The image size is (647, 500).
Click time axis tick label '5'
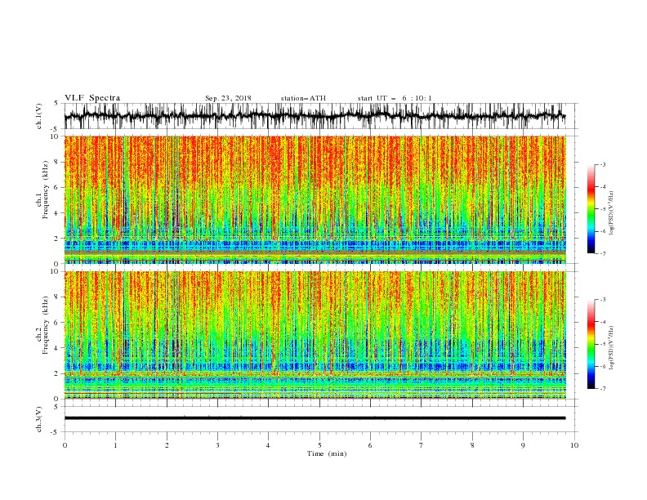coord(319,445)
